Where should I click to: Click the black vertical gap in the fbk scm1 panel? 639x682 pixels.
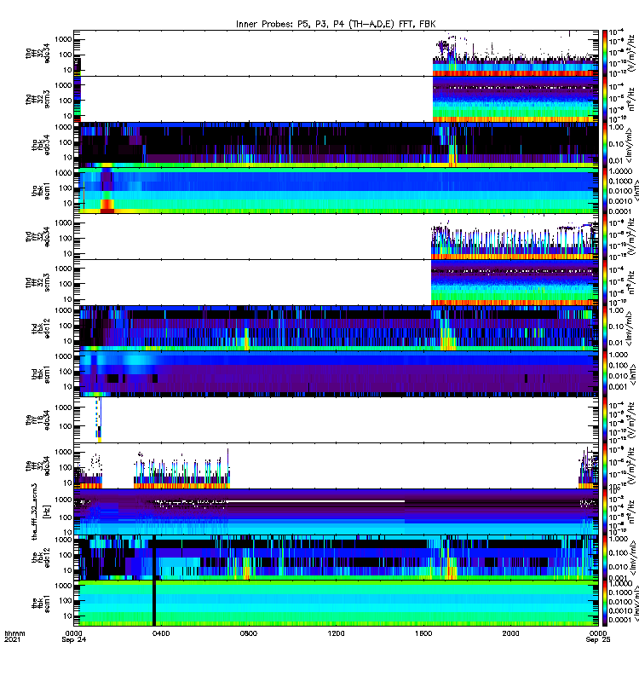(154, 604)
